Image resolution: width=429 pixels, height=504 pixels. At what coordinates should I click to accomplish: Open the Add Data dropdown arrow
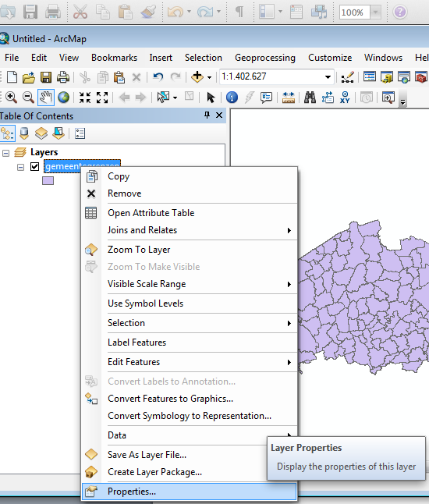point(209,77)
